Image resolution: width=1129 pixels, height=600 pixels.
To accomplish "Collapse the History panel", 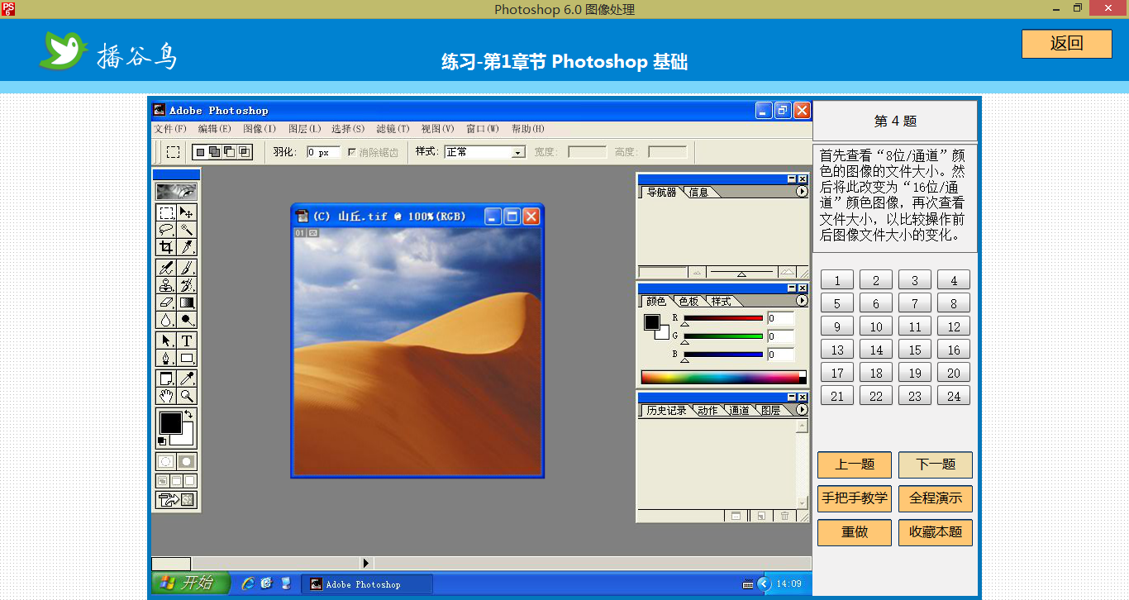I will (791, 397).
